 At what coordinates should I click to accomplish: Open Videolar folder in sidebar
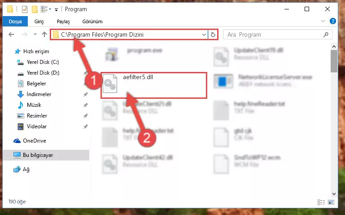click(32, 126)
